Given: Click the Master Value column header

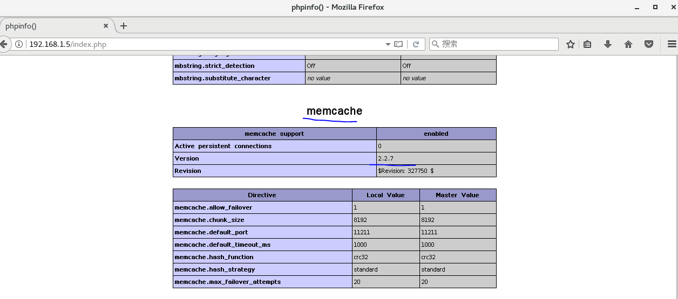Looking at the screenshot, I should click(457, 195).
